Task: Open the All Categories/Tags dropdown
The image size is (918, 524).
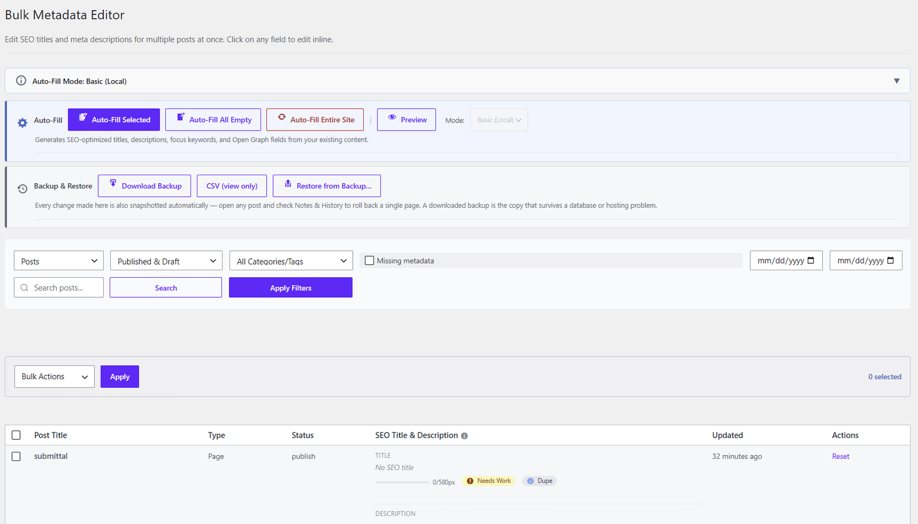Action: [x=291, y=261]
